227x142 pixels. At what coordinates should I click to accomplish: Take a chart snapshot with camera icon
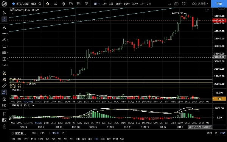point(176,4)
